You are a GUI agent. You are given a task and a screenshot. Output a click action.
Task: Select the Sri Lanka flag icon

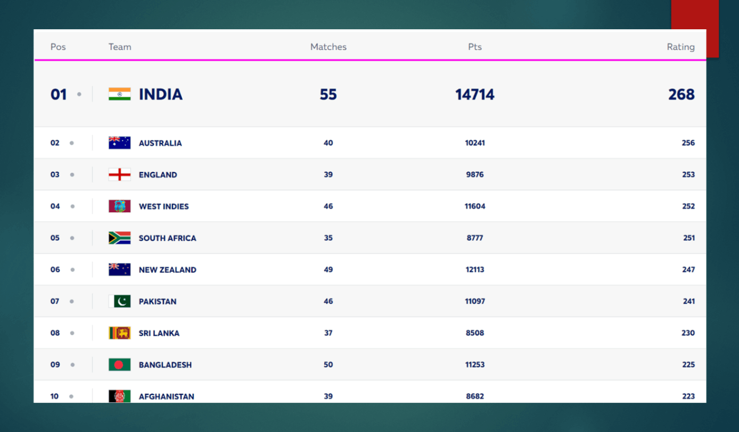pos(119,333)
